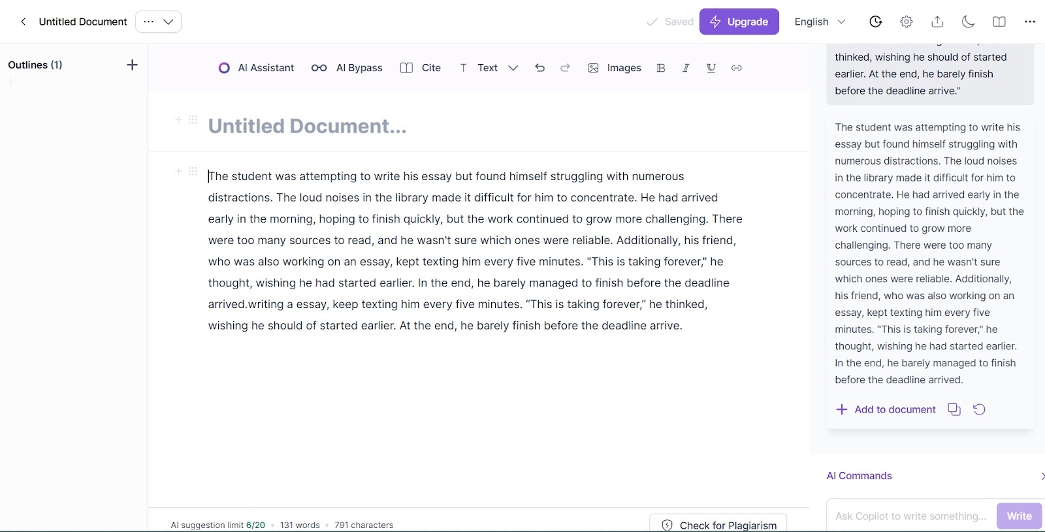Toggle dark mode with the moon icon
Screen dimensions: 1045x532
968,22
